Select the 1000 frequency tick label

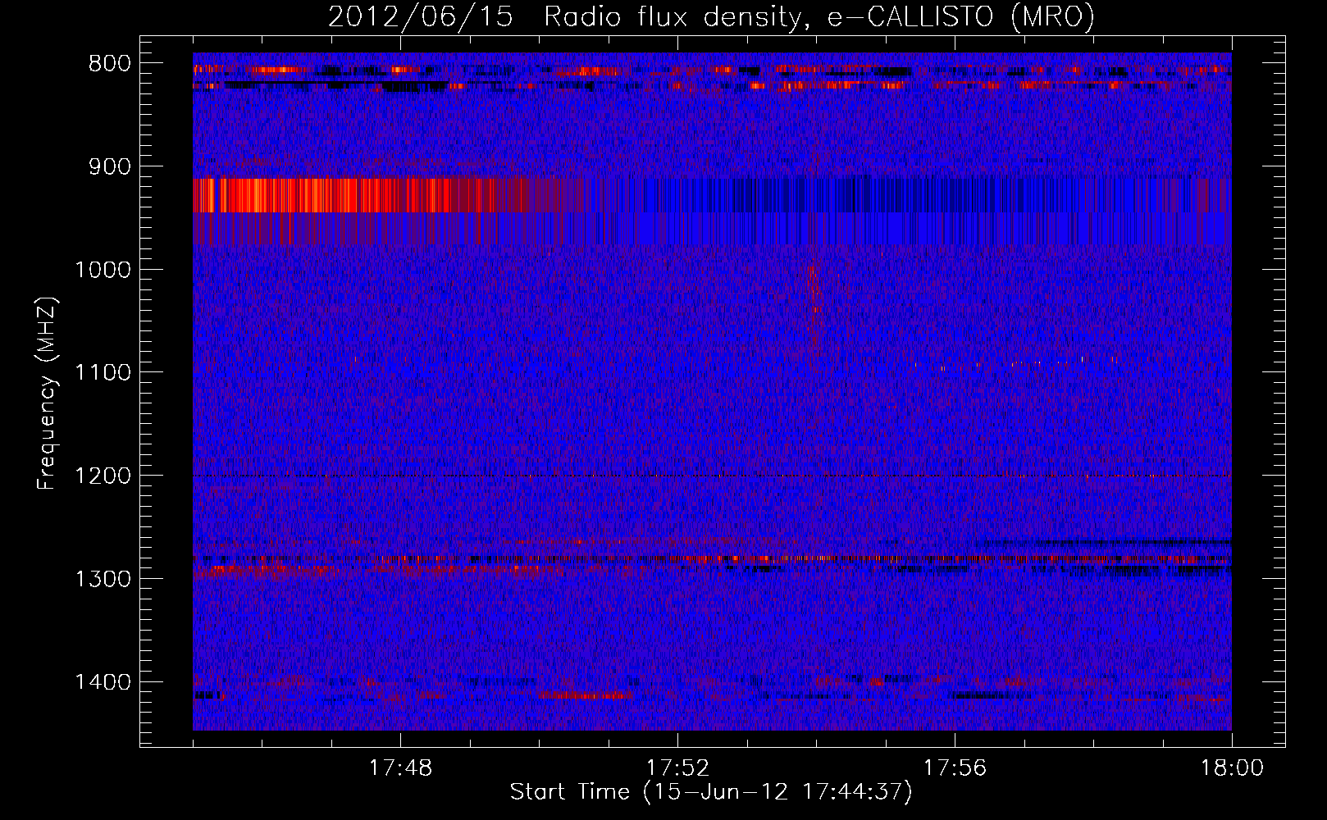click(103, 271)
